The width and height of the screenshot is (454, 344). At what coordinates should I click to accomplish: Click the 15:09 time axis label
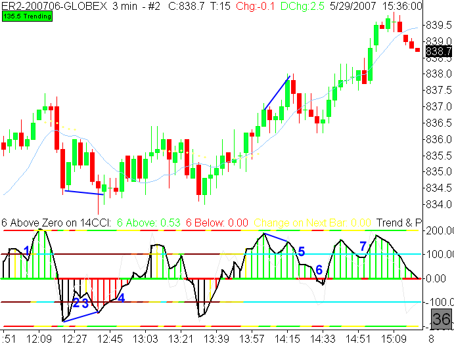tap(394, 338)
